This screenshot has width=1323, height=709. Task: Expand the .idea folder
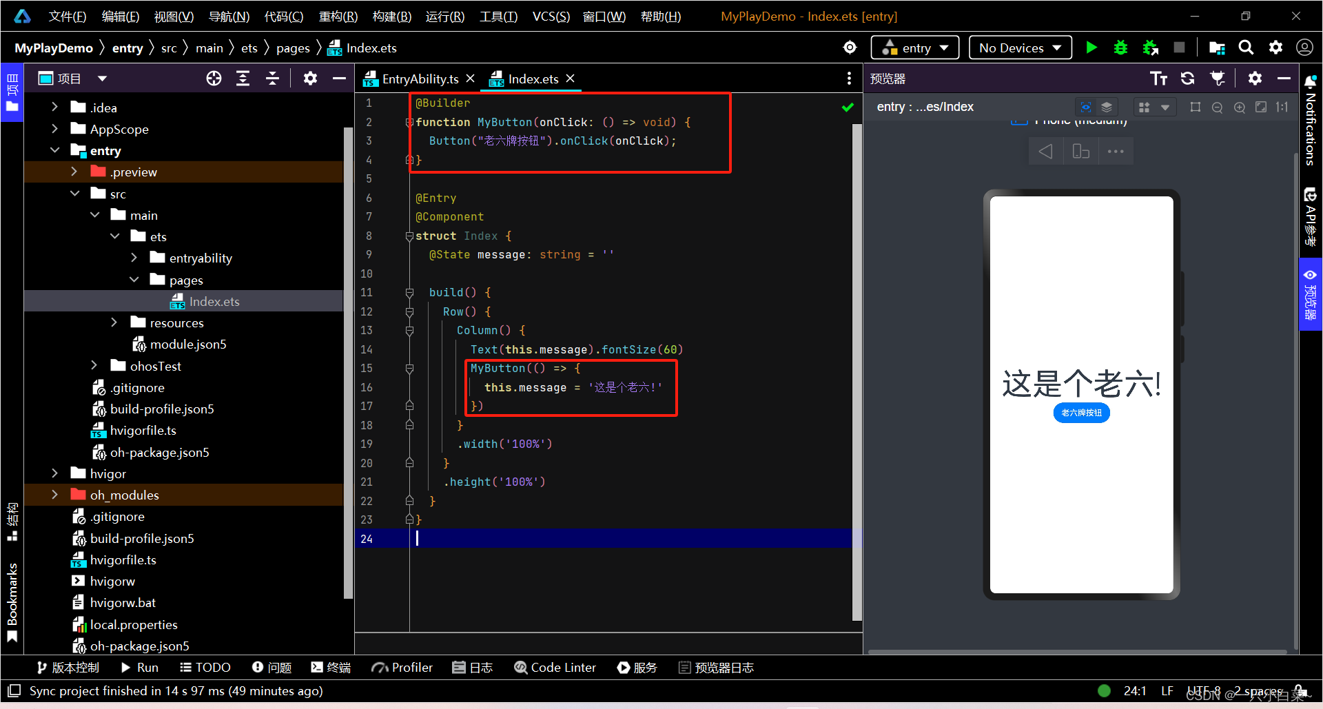54,107
